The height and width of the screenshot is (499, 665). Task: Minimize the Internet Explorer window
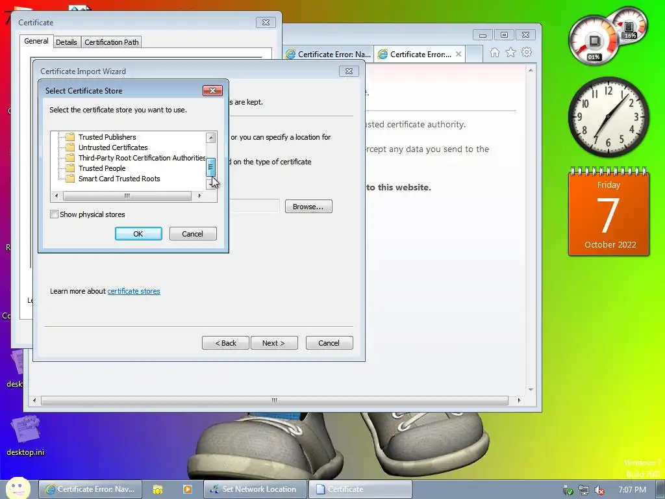pyautogui.click(x=483, y=35)
